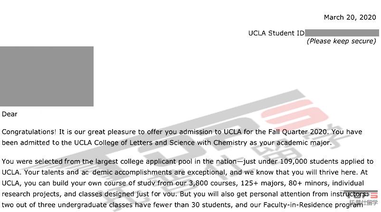Click the UCLA Student ID label
The height and width of the screenshot is (212, 381).
tap(276, 33)
